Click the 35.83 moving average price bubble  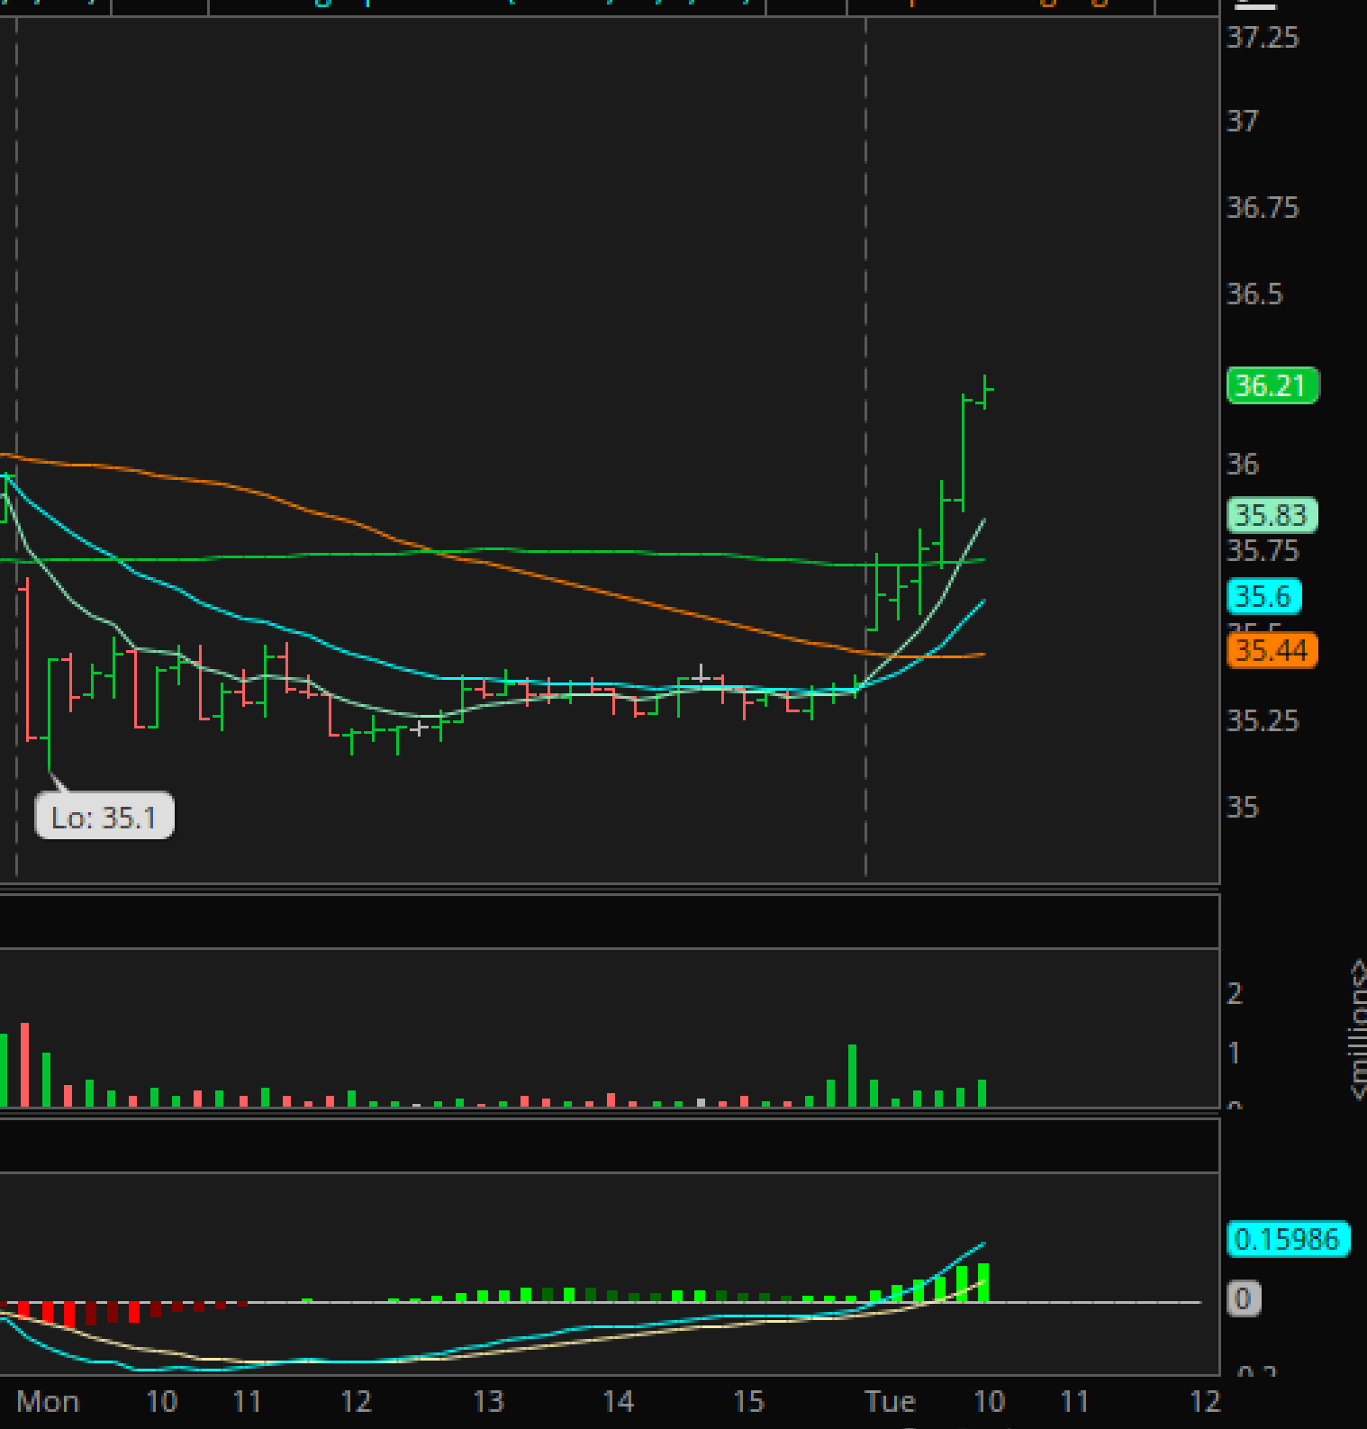(x=1272, y=515)
